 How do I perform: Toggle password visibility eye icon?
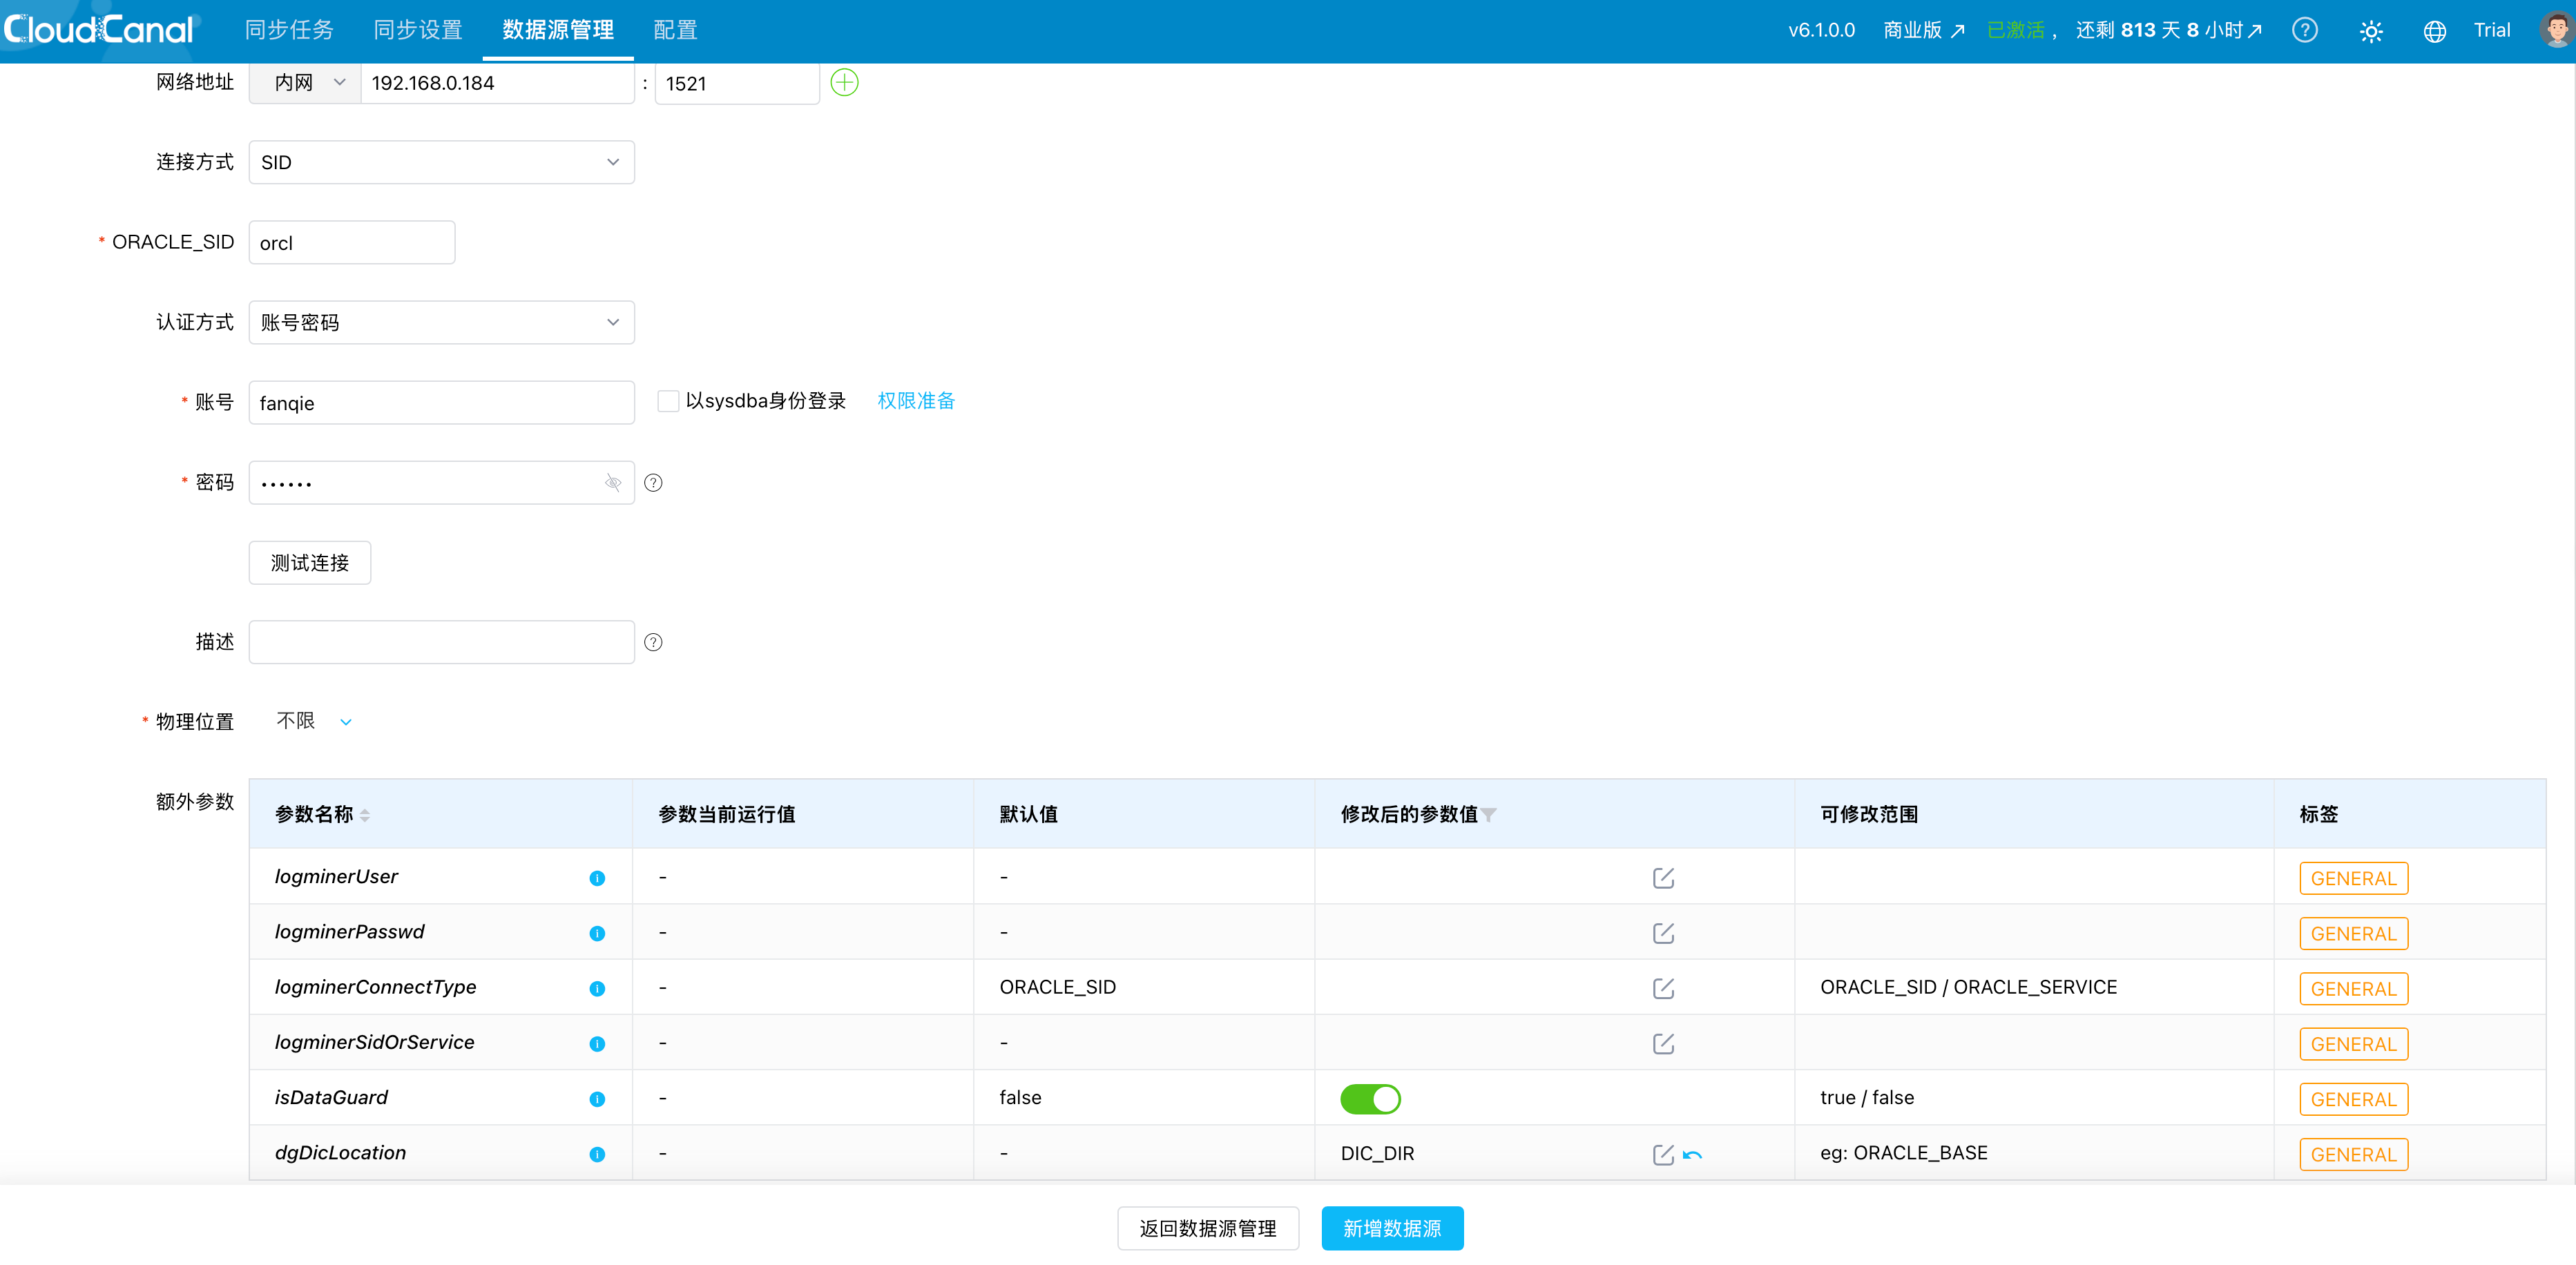point(613,483)
